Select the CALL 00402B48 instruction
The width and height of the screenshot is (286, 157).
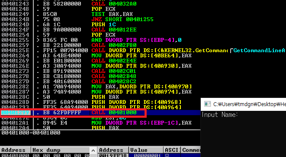pyautogui.click(x=114, y=76)
